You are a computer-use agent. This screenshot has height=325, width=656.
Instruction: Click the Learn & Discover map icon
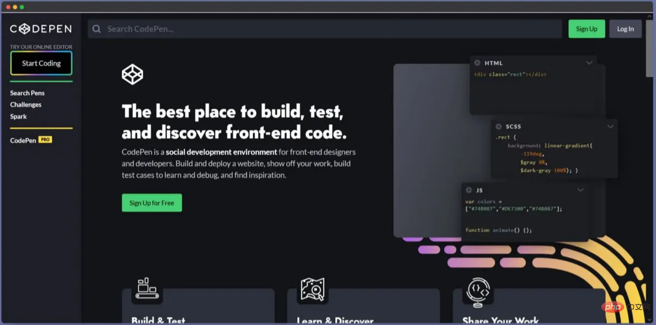point(312,290)
